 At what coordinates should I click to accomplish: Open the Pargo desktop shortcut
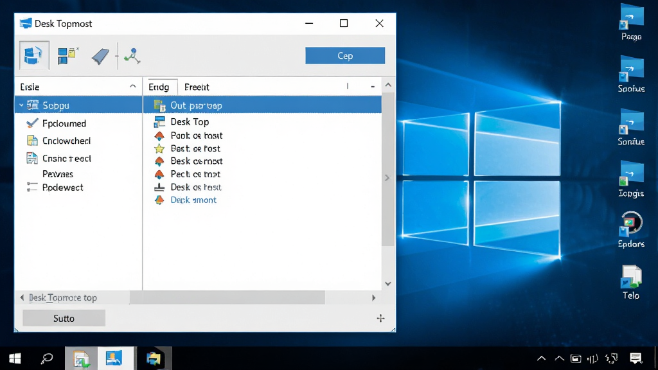(632, 23)
